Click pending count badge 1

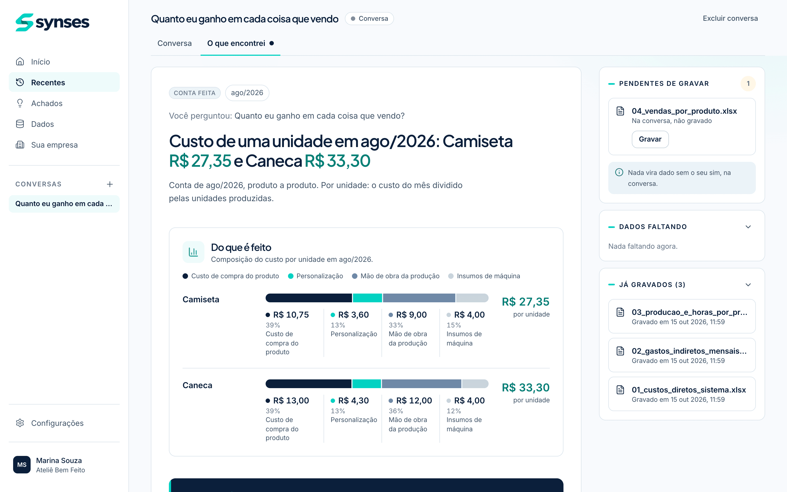748,84
